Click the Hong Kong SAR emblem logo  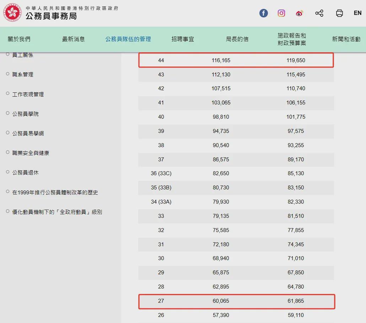point(13,13)
